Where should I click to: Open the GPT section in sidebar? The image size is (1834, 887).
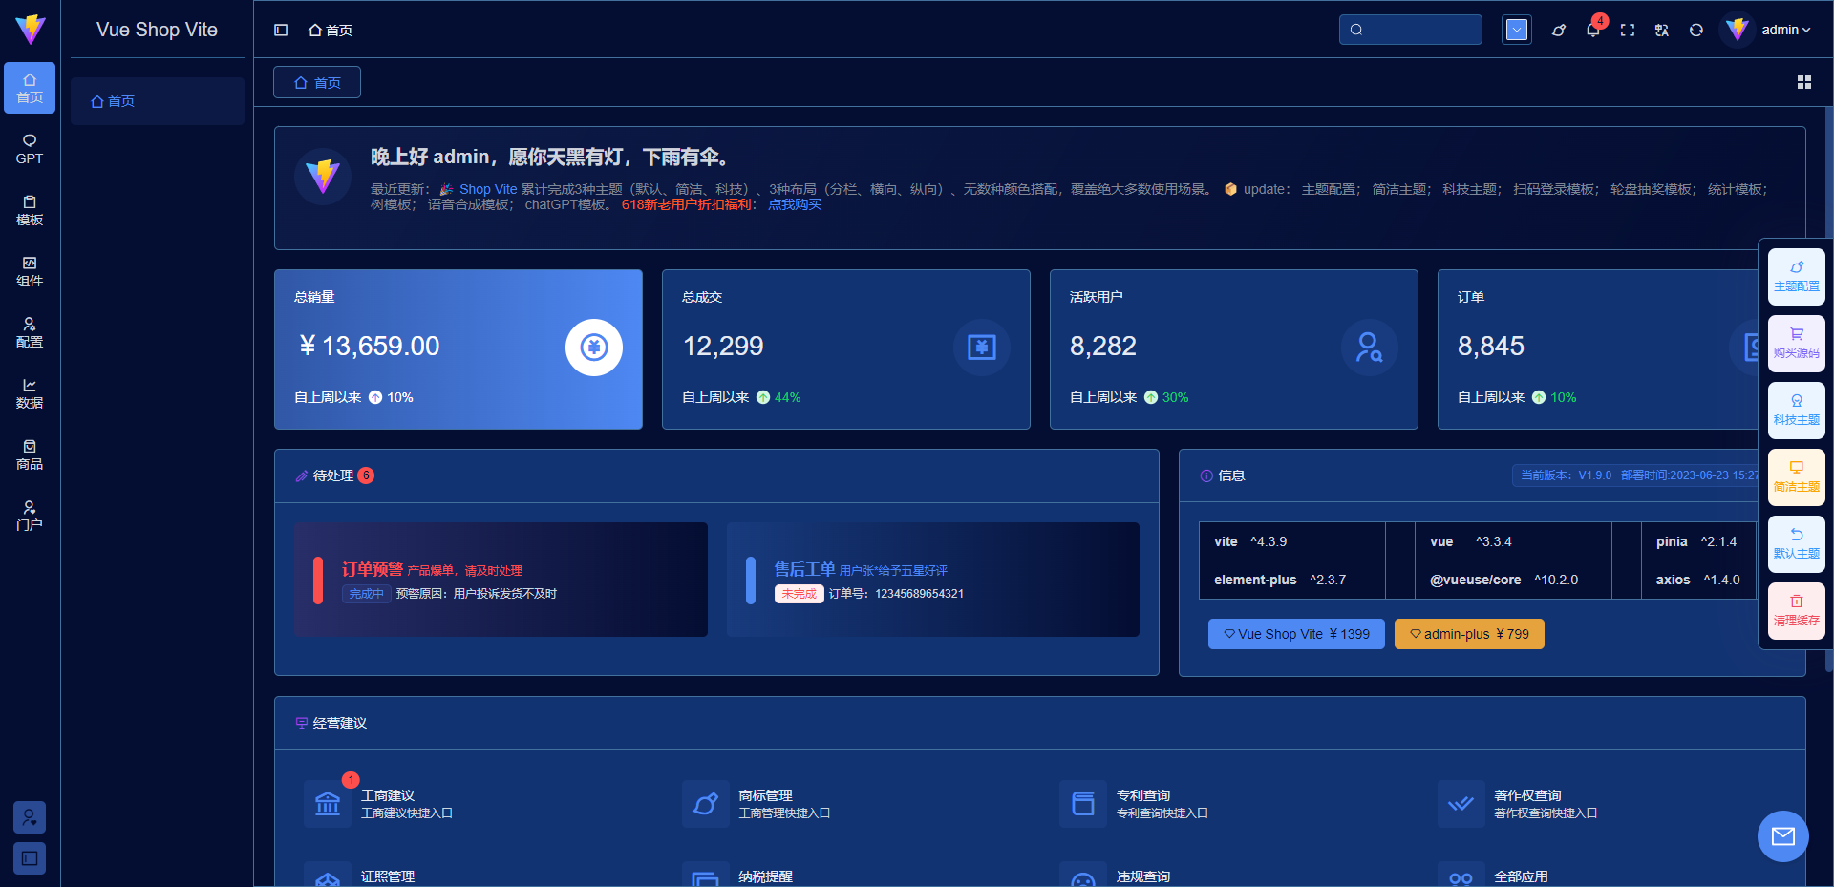pos(30,149)
